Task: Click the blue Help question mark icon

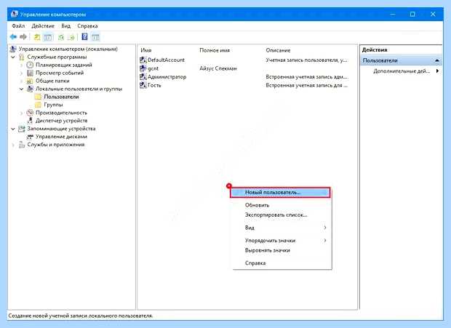Action: (x=84, y=37)
